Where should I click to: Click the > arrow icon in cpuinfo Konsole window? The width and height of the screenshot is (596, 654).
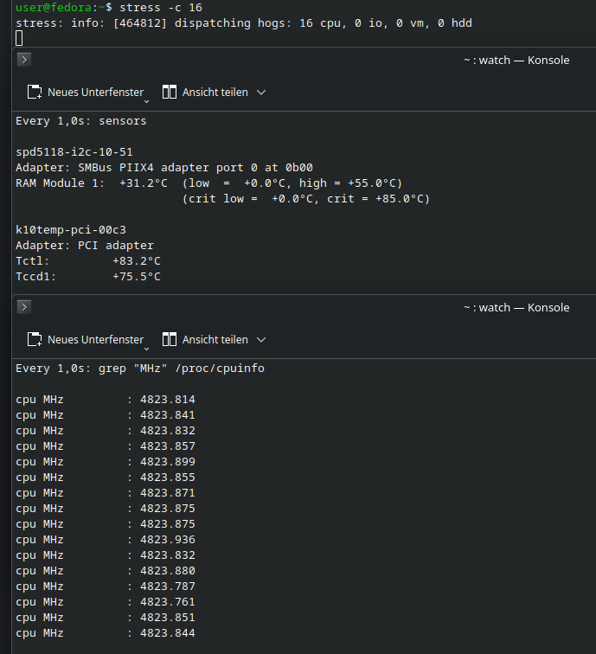24,307
